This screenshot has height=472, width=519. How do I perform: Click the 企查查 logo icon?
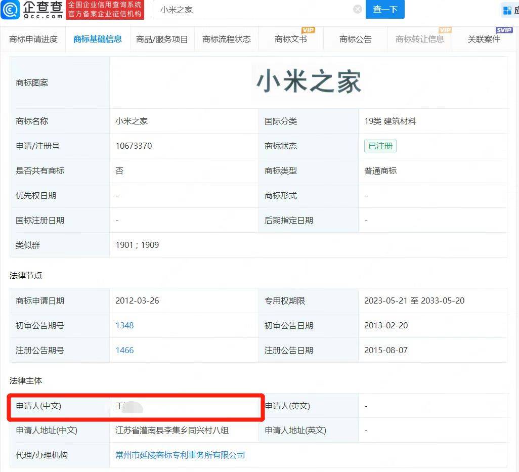(x=11, y=10)
